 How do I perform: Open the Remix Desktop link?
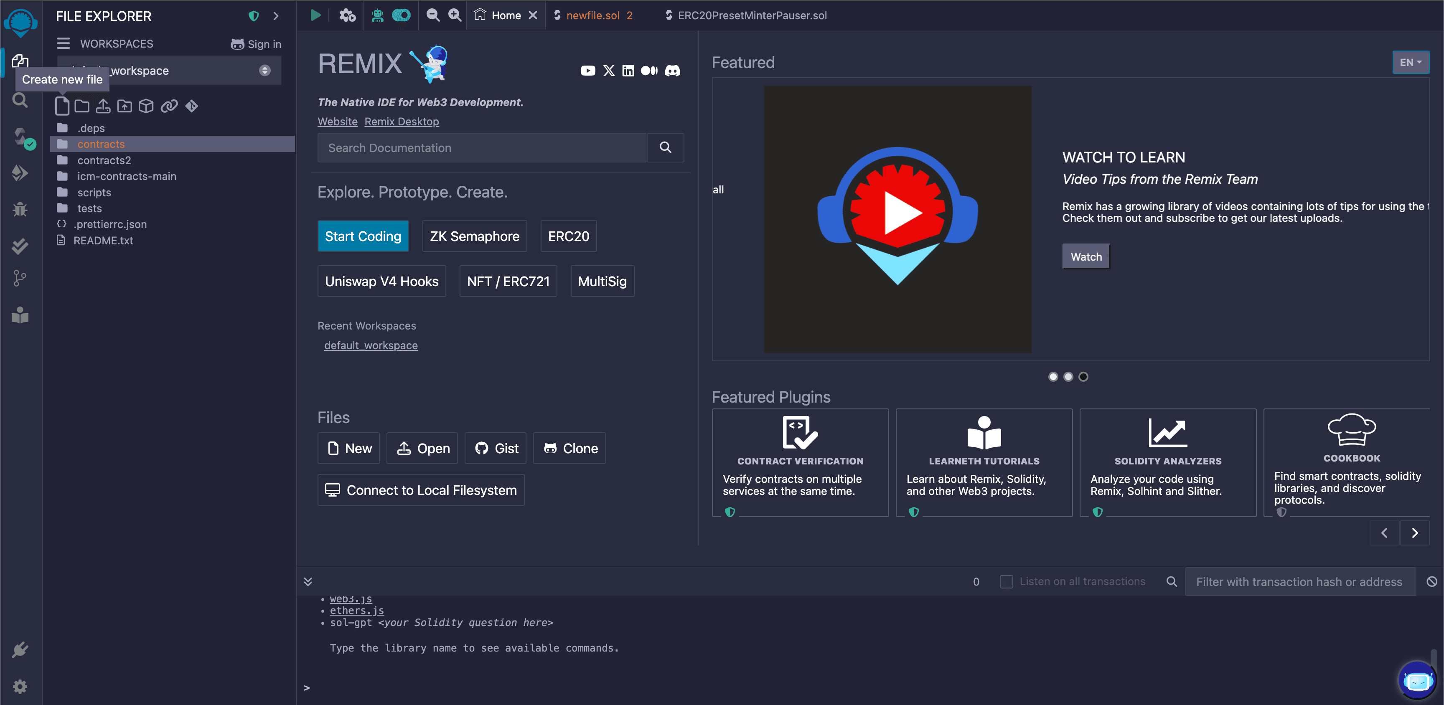tap(402, 122)
